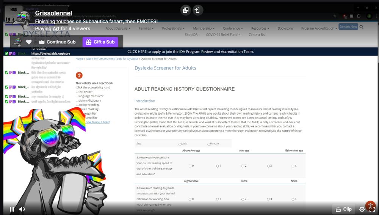Click the exit mini player icon
This screenshot has width=379, height=215.
(x=198, y=10)
